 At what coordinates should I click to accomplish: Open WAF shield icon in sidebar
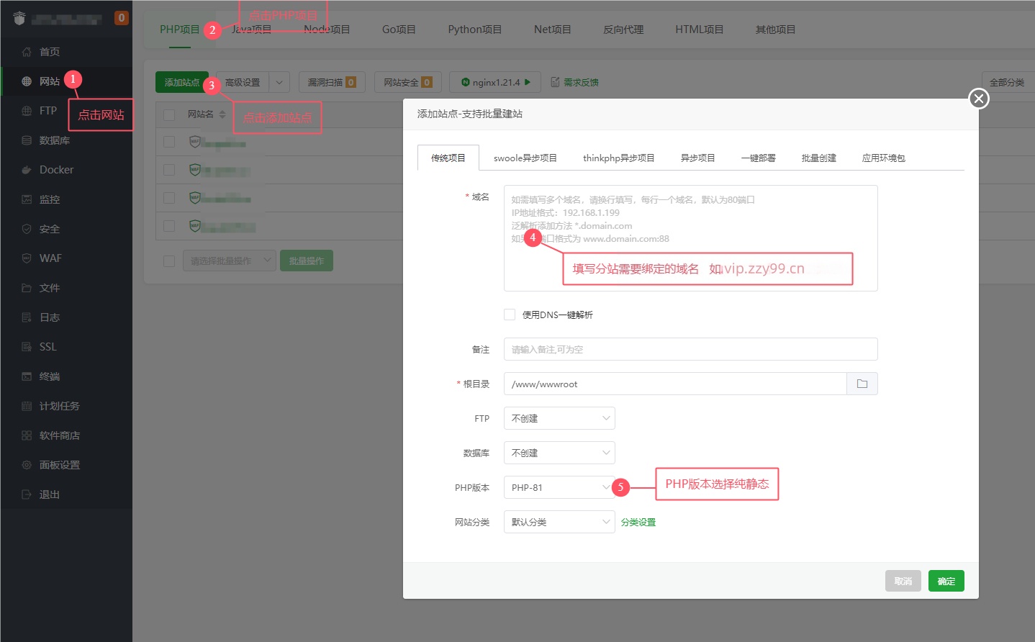click(27, 258)
